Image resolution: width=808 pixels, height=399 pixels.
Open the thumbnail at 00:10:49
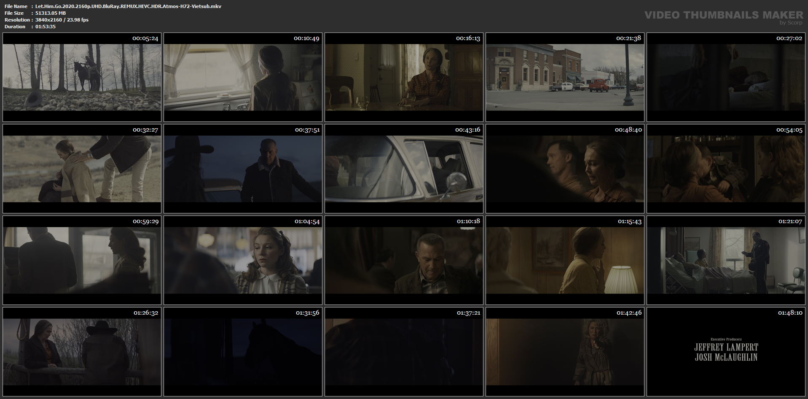pyautogui.click(x=243, y=77)
